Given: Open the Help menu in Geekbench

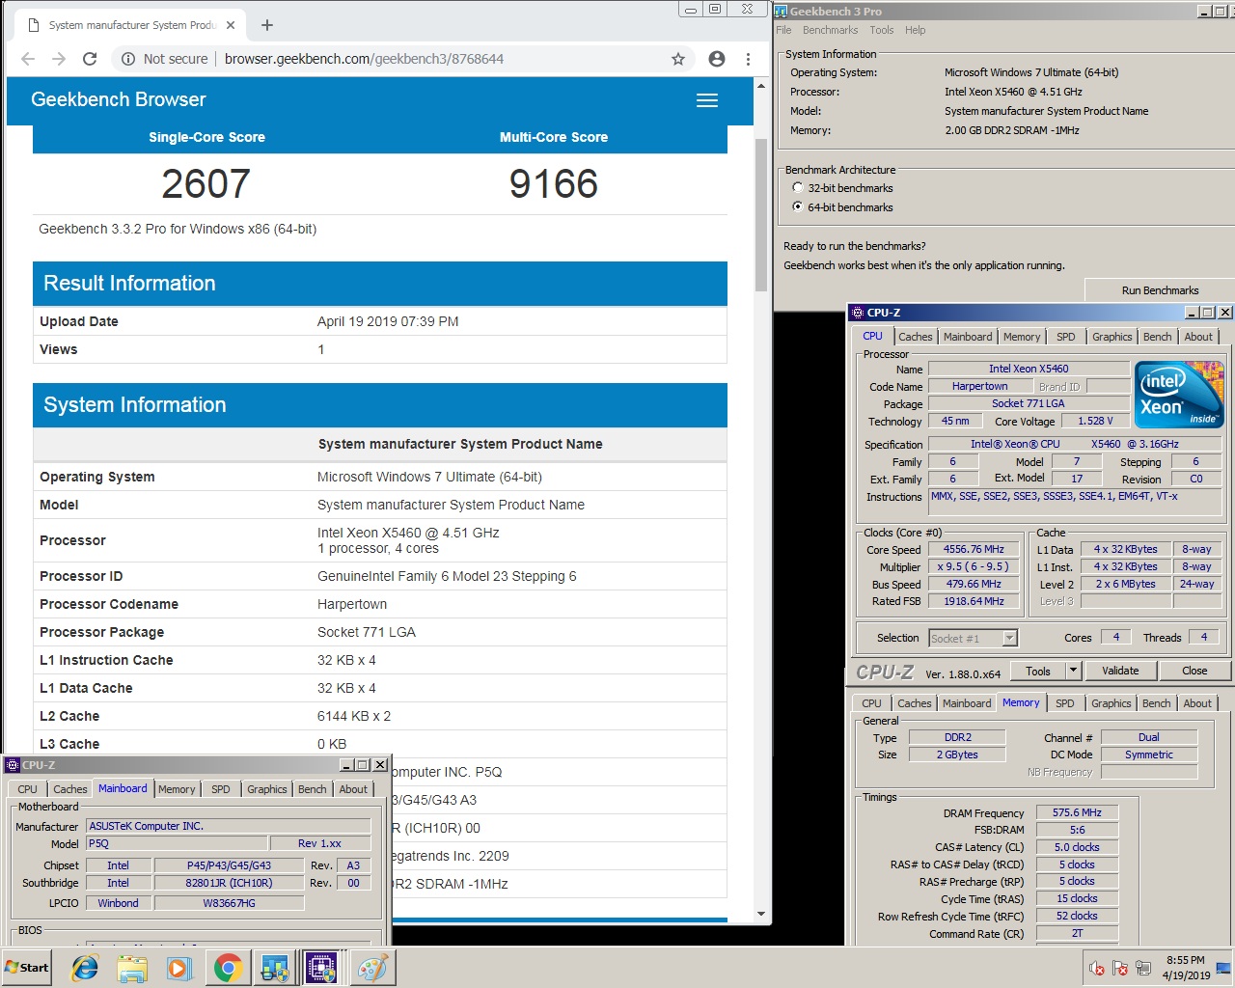Looking at the screenshot, I should click(x=915, y=30).
